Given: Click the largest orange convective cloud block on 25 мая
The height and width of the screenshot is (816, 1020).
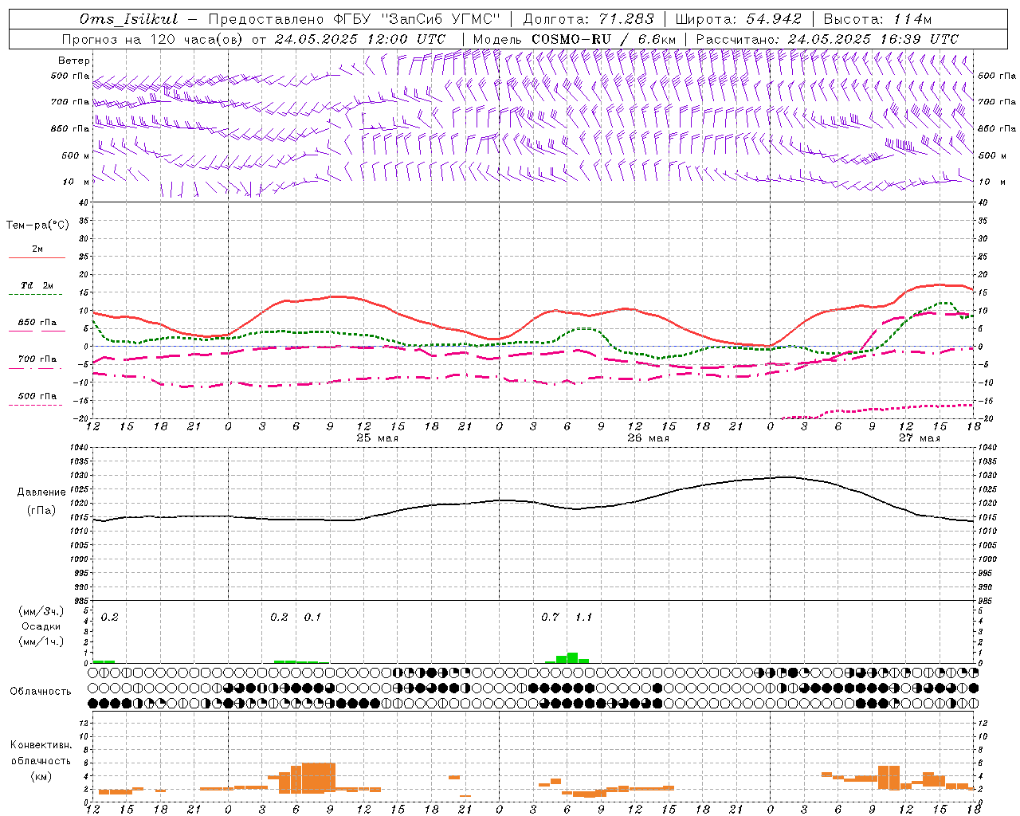Looking at the screenshot, I should tap(319, 778).
